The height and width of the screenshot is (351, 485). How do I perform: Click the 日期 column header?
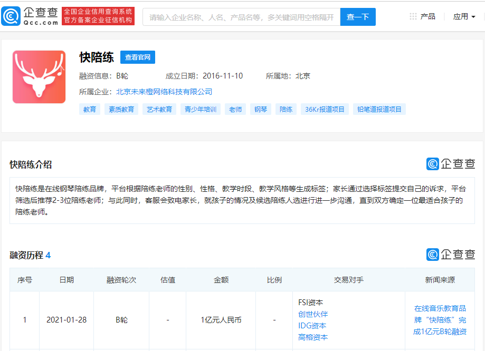coord(66,280)
